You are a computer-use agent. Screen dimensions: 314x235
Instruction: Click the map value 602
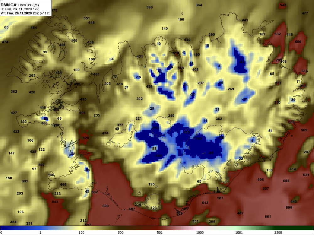95,192
